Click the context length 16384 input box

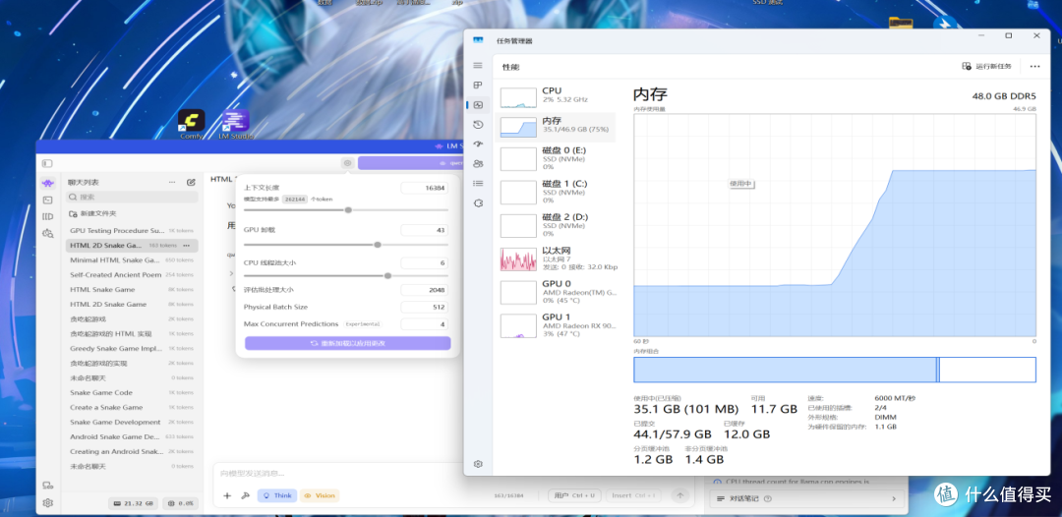[x=424, y=188]
